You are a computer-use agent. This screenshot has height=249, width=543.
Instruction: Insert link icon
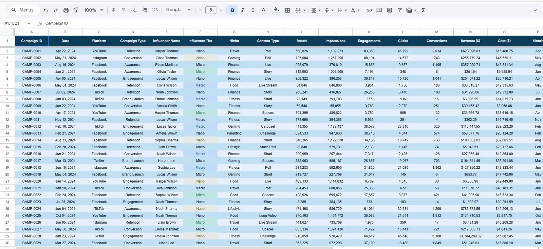pos(369,10)
